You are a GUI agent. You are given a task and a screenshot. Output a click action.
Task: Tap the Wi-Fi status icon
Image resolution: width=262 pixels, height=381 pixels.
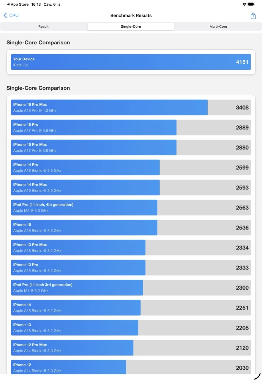coord(244,4)
